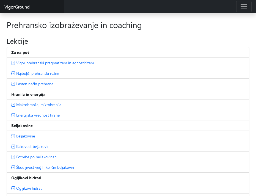Click the VigorGround brand link

click(17, 7)
